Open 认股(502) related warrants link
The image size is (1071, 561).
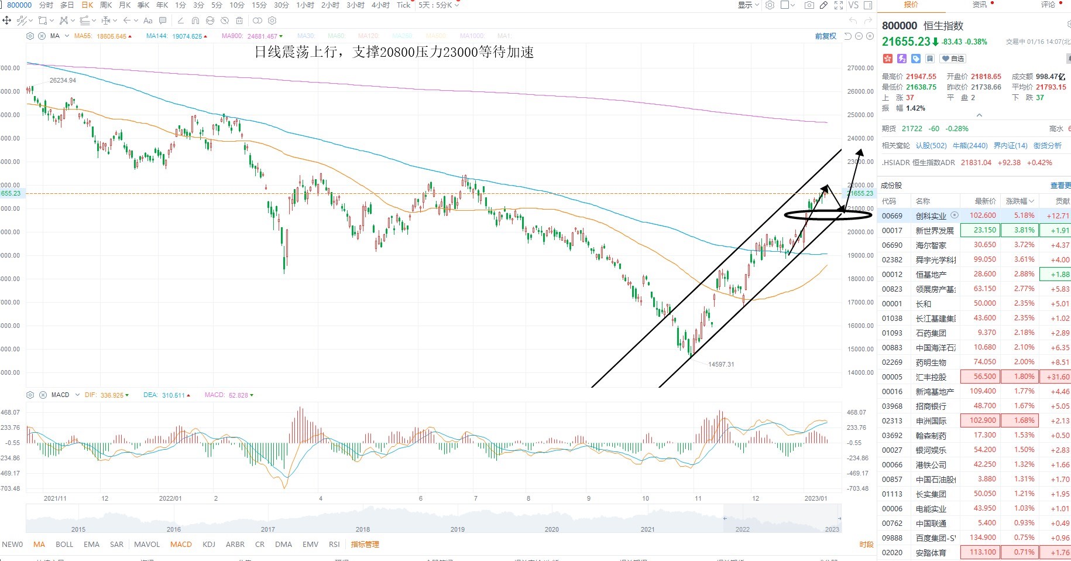tap(931, 146)
